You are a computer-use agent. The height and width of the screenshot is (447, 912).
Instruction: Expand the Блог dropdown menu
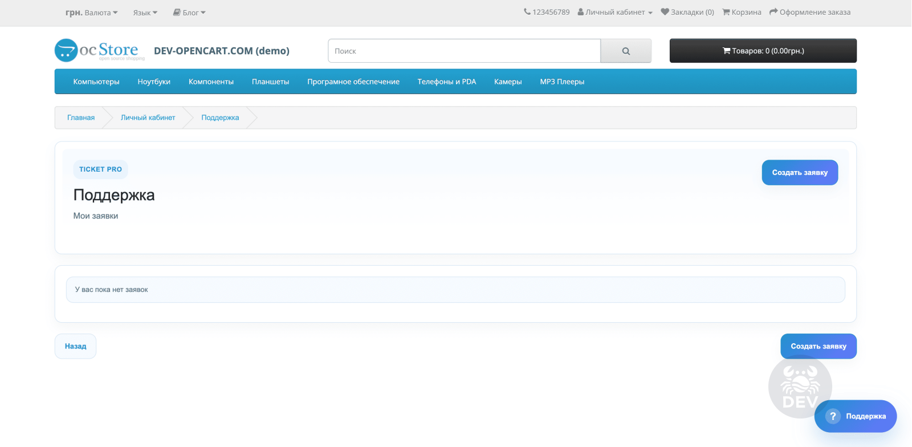(189, 13)
